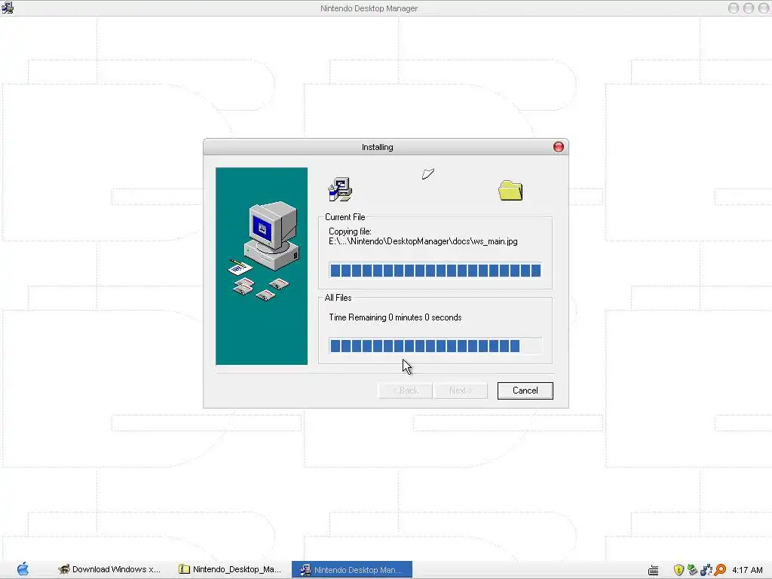Select the active Nintendo Desktop Man... taskbar item
The image size is (772, 579).
[x=351, y=569]
